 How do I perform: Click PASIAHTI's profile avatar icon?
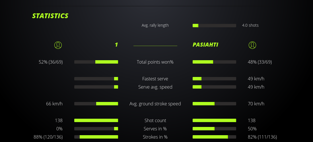click(x=252, y=45)
